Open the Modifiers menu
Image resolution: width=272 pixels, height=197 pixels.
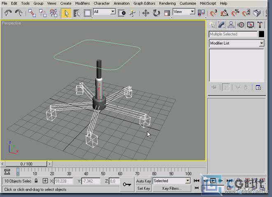pyautogui.click(x=82, y=3)
